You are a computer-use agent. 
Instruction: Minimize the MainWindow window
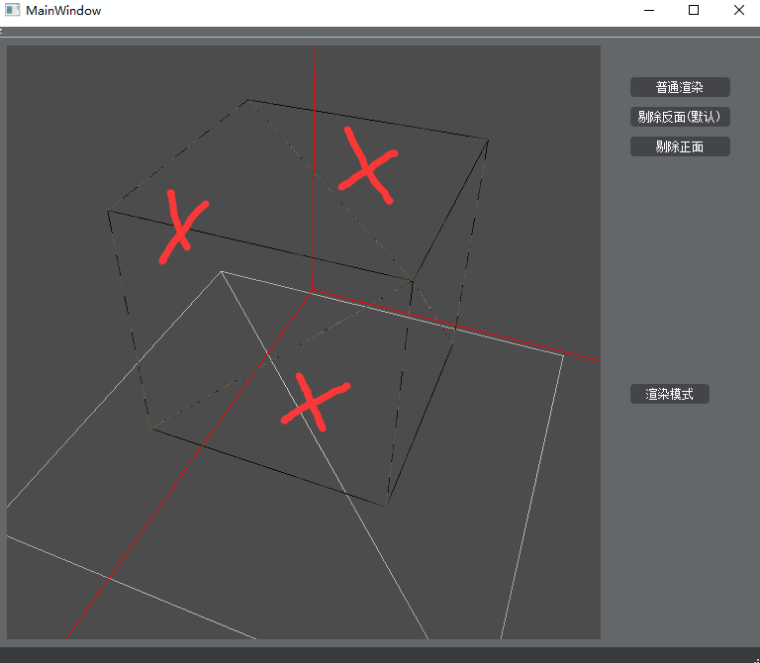649,10
